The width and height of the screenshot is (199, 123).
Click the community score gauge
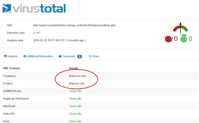tap(180, 28)
